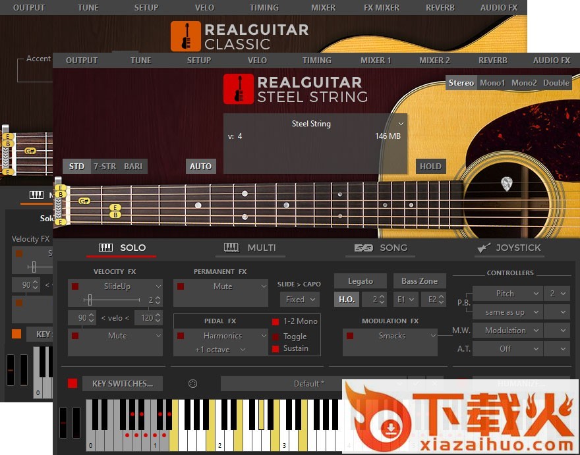Click the G# note marker on Classic fretboard
This screenshot has width=580, height=455.
point(30,151)
